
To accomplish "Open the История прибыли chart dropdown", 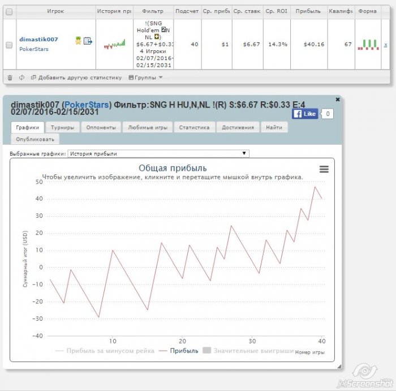I will (x=158, y=153).
